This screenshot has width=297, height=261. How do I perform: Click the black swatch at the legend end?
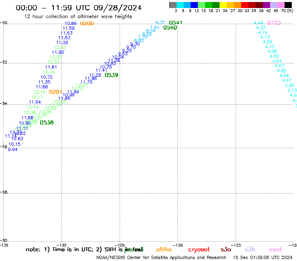pyautogui.click(x=288, y=5)
